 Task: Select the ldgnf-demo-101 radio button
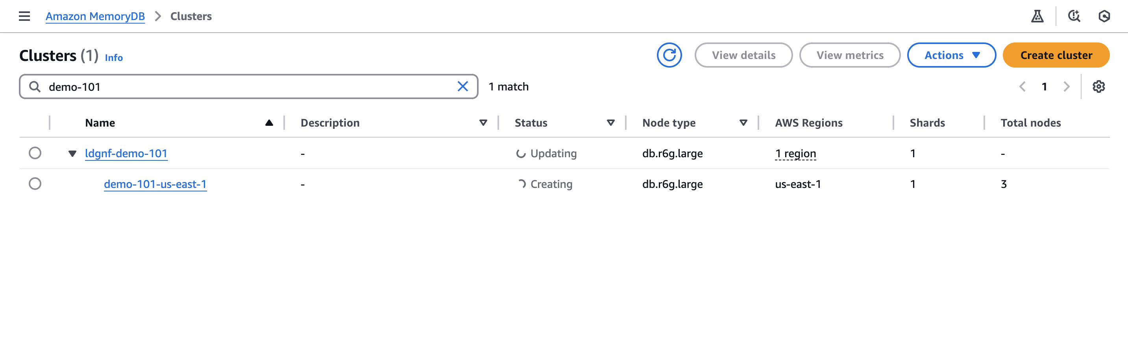coord(35,153)
